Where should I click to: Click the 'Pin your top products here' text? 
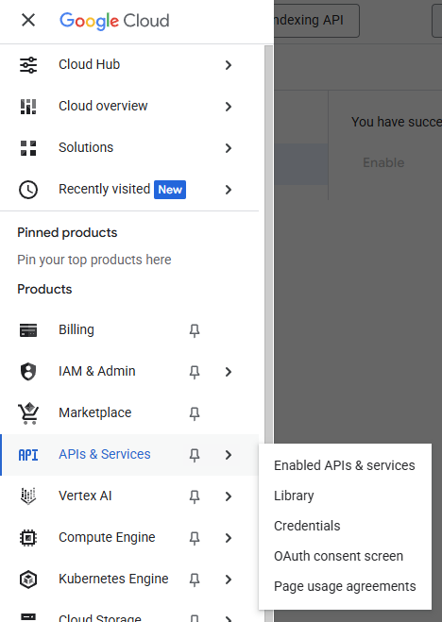(x=94, y=260)
